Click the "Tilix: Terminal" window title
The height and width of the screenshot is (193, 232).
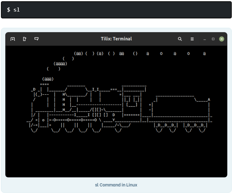point(116,39)
